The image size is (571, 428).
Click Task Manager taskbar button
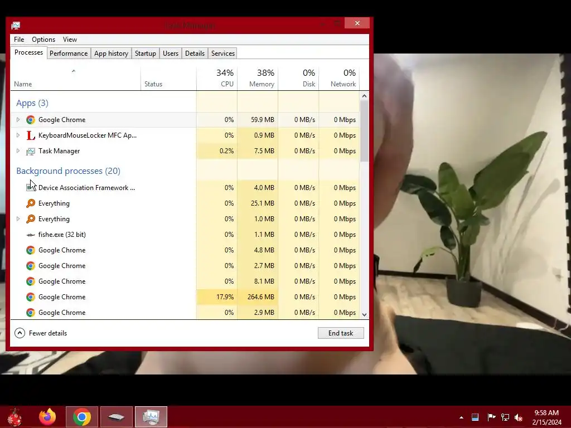coord(151,417)
